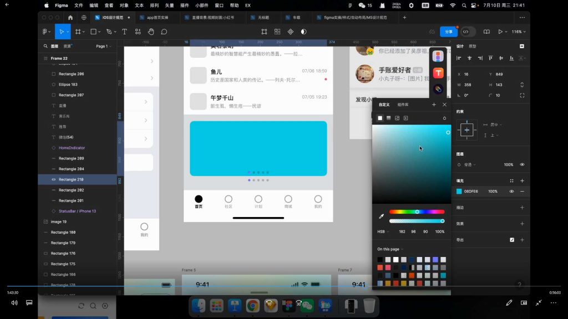The width and height of the screenshot is (568, 319).
Task: Open the Dev Mode code toggle
Action: click(466, 32)
